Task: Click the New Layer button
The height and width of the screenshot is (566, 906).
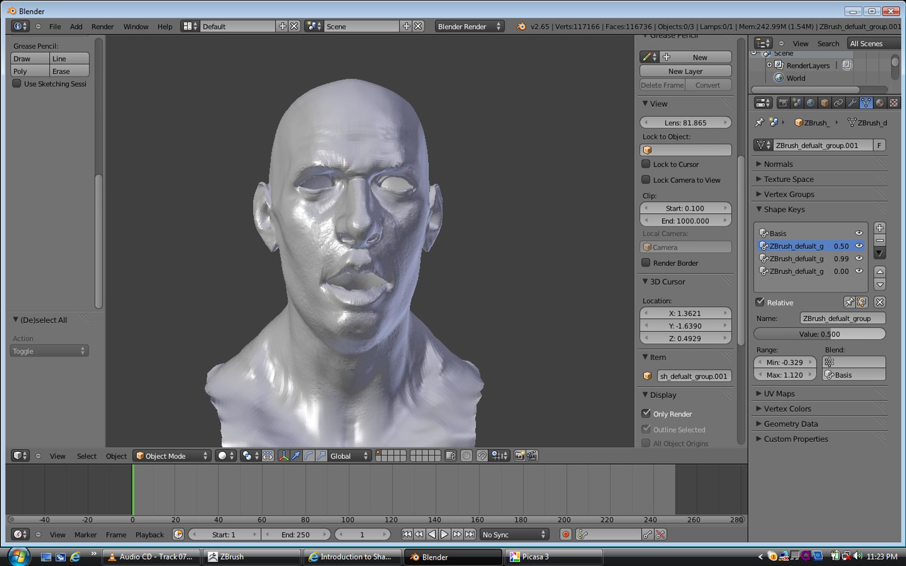Action: pyautogui.click(x=685, y=71)
